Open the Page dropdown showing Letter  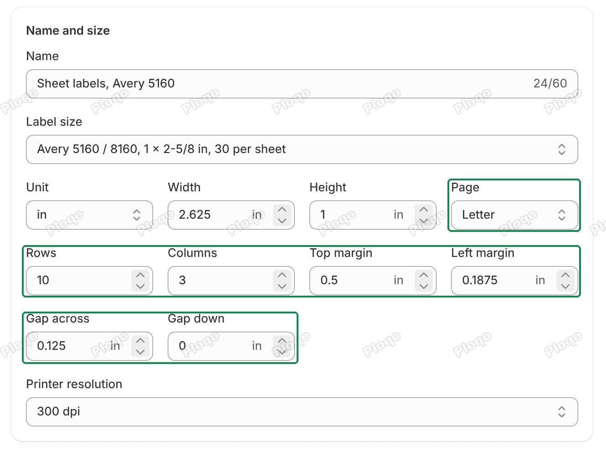click(514, 215)
